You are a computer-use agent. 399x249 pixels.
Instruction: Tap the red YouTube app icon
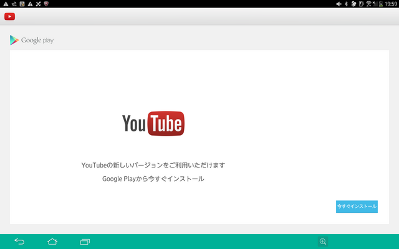[x=10, y=17]
